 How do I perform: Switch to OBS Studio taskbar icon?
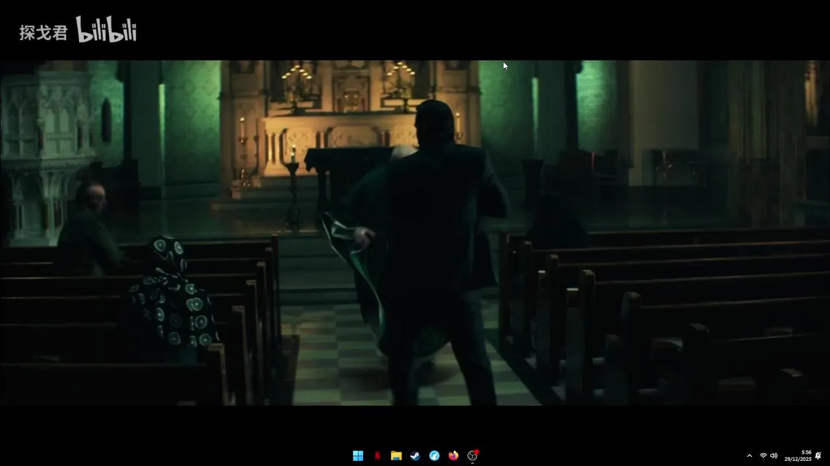click(473, 456)
